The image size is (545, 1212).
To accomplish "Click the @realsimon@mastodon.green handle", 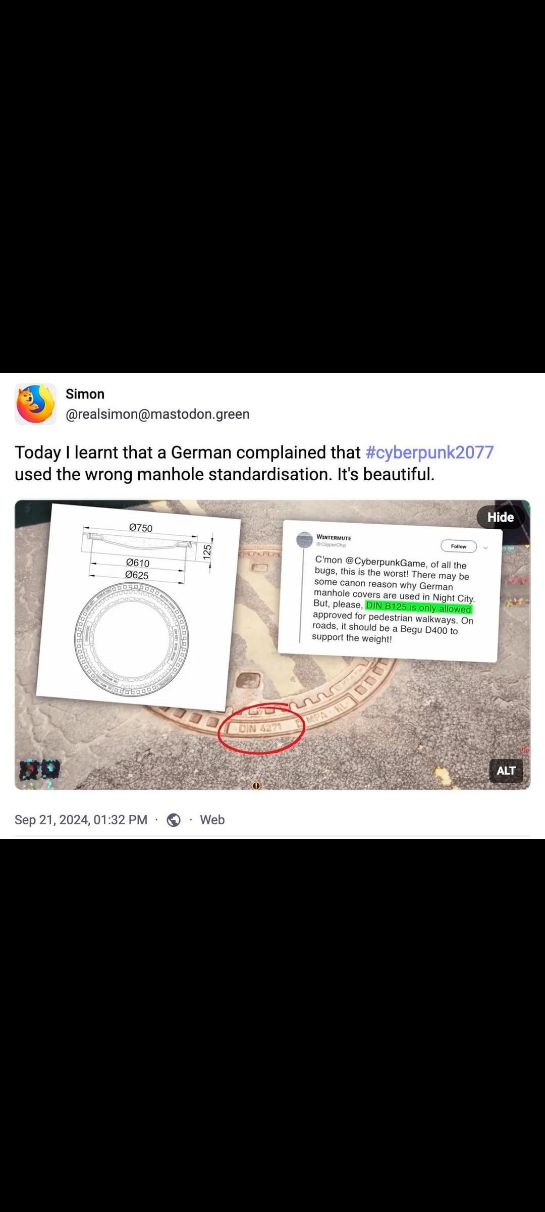I will [157, 414].
